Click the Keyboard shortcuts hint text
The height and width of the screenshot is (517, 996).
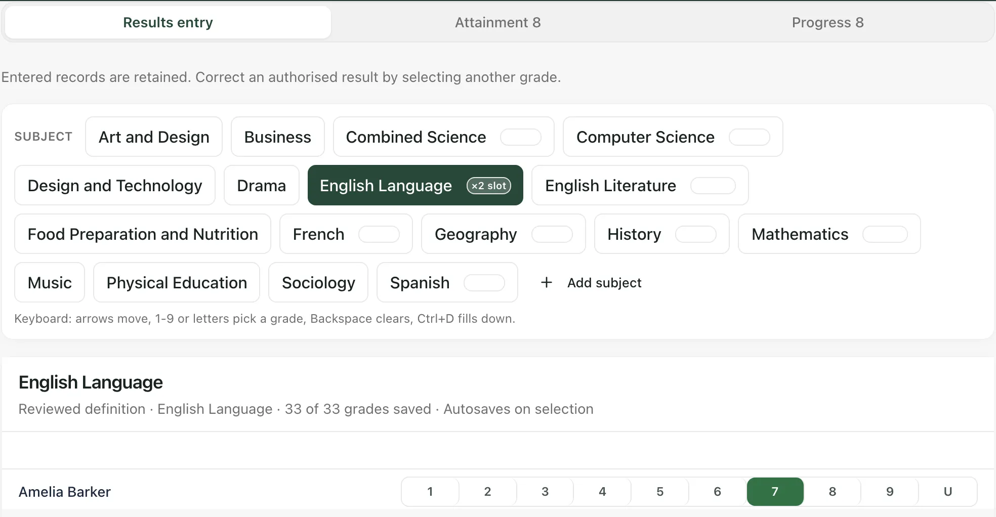(x=265, y=319)
